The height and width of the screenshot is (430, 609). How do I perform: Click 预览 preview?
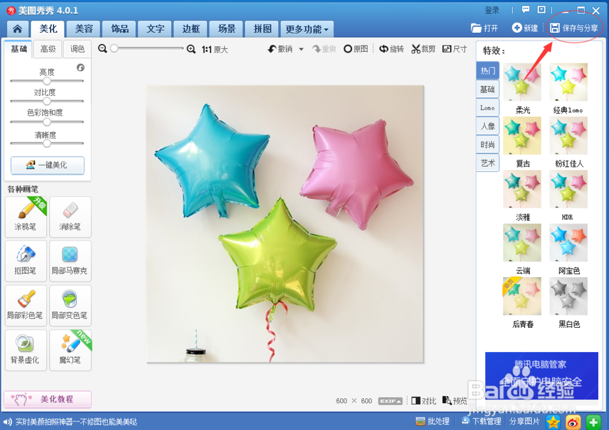[x=455, y=401]
